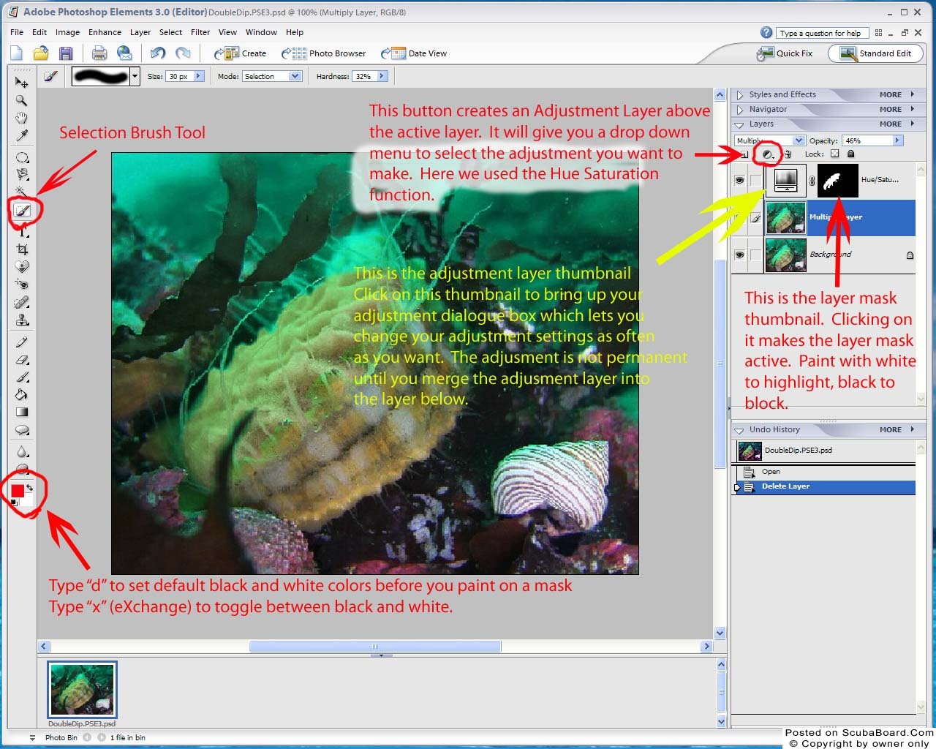Open the layer blend mode Multiply dropdown
936x749 pixels.
pos(769,140)
